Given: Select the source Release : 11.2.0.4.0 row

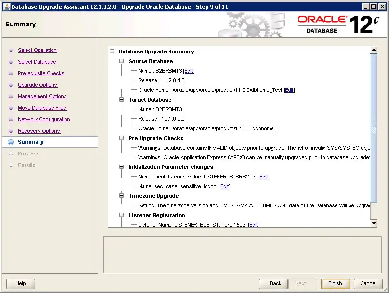Looking at the screenshot, I should pyautogui.click(x=161, y=80).
